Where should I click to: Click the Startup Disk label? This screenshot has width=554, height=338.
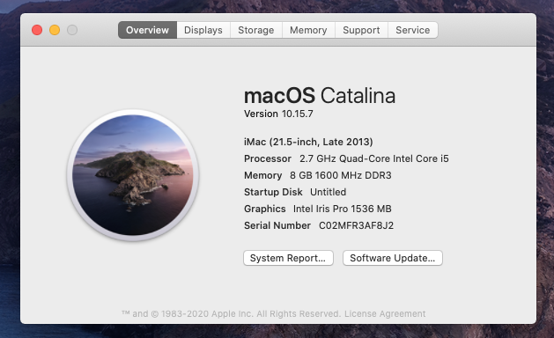coord(273,192)
